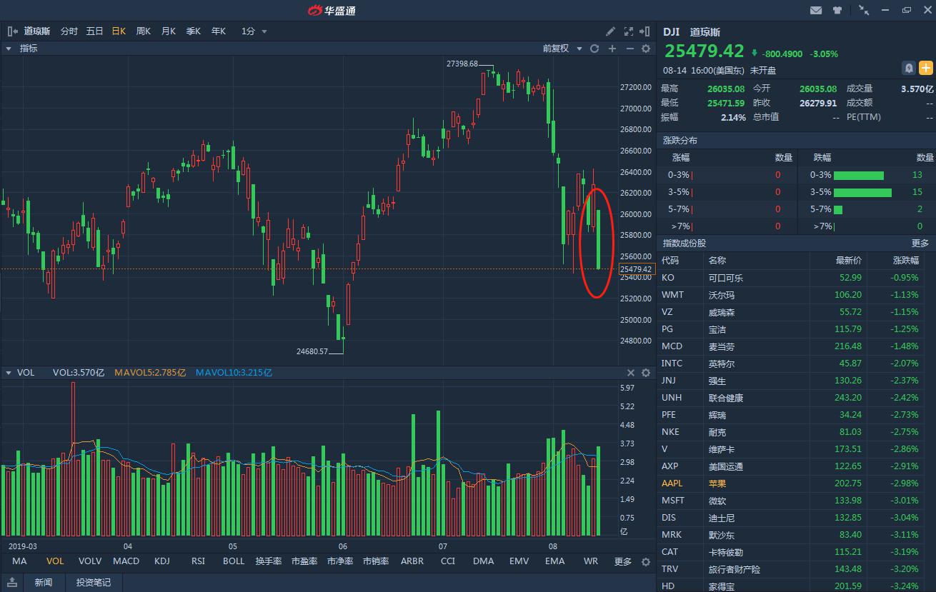936x592 pixels.
Task: Enable the 换手率 indicator
Action: (x=269, y=561)
